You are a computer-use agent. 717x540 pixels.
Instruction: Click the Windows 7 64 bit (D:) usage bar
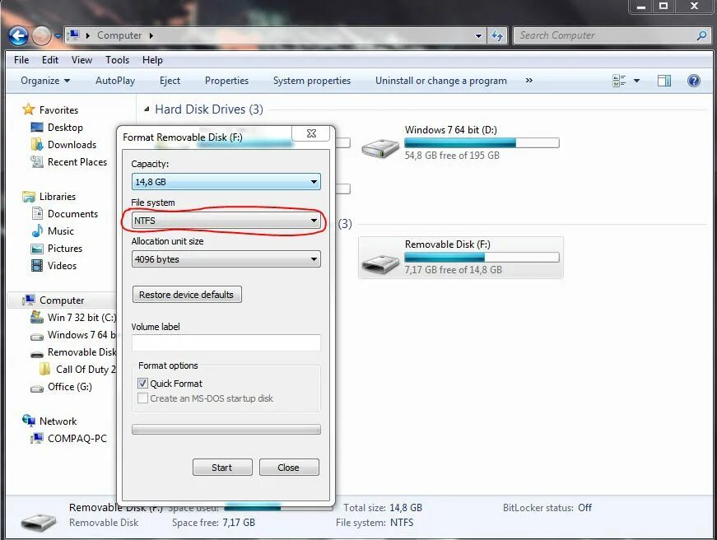482,143
